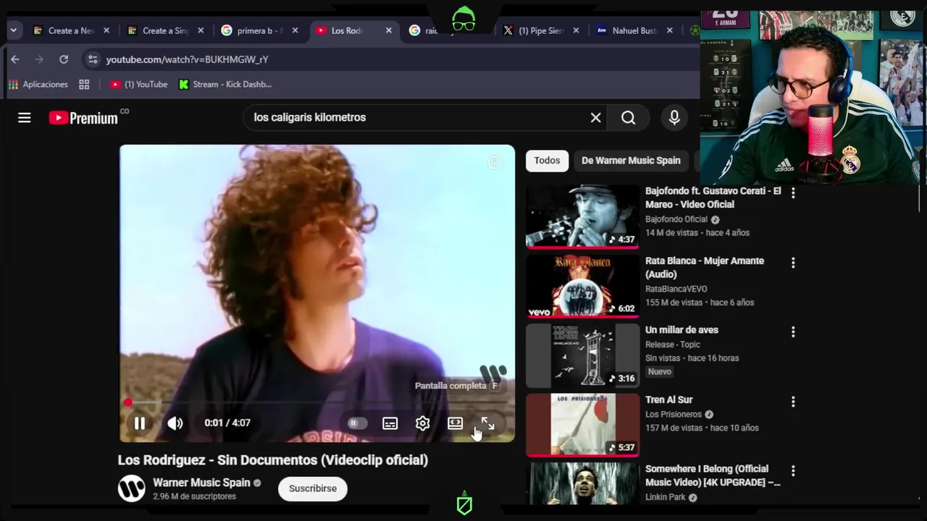The height and width of the screenshot is (521, 927).
Task: Open more options for Tren Al Sur
Action: click(793, 402)
